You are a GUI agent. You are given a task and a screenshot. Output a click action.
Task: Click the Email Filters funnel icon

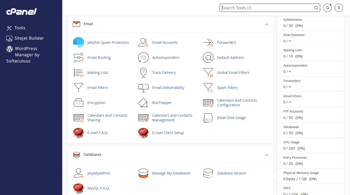click(79, 88)
